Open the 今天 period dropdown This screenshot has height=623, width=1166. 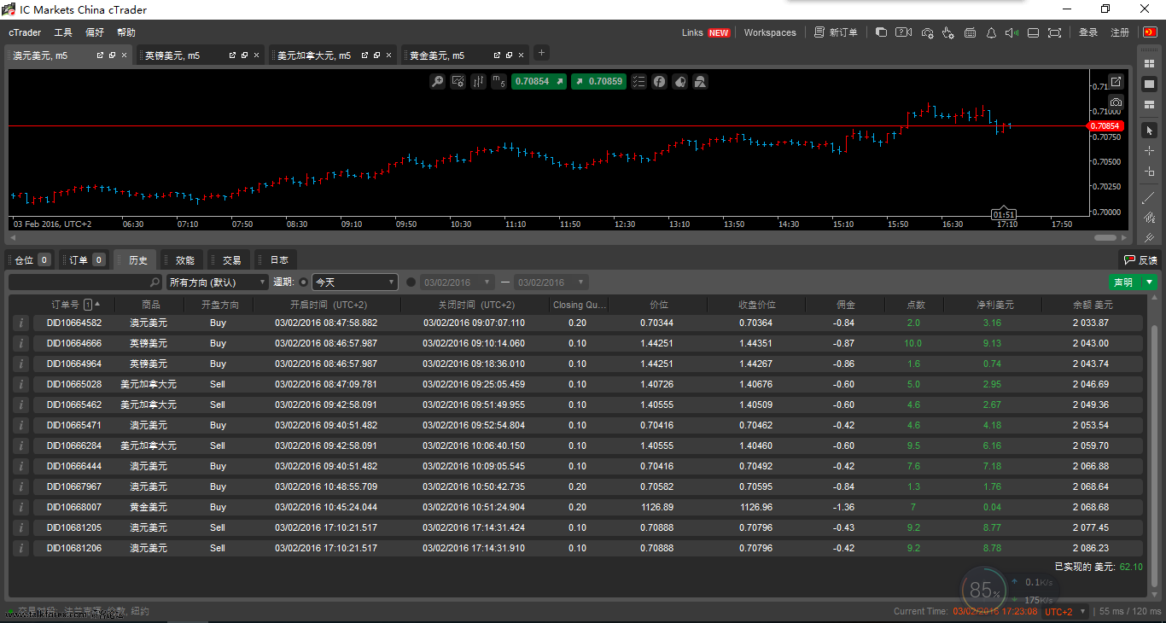[x=354, y=282]
